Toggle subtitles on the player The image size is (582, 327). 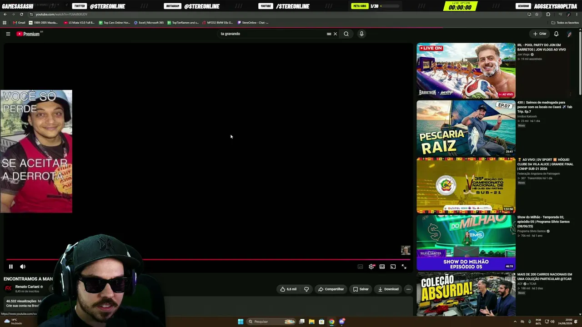360,267
